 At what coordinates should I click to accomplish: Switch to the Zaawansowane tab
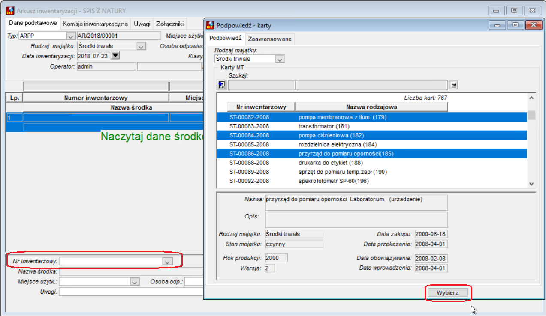pos(270,39)
